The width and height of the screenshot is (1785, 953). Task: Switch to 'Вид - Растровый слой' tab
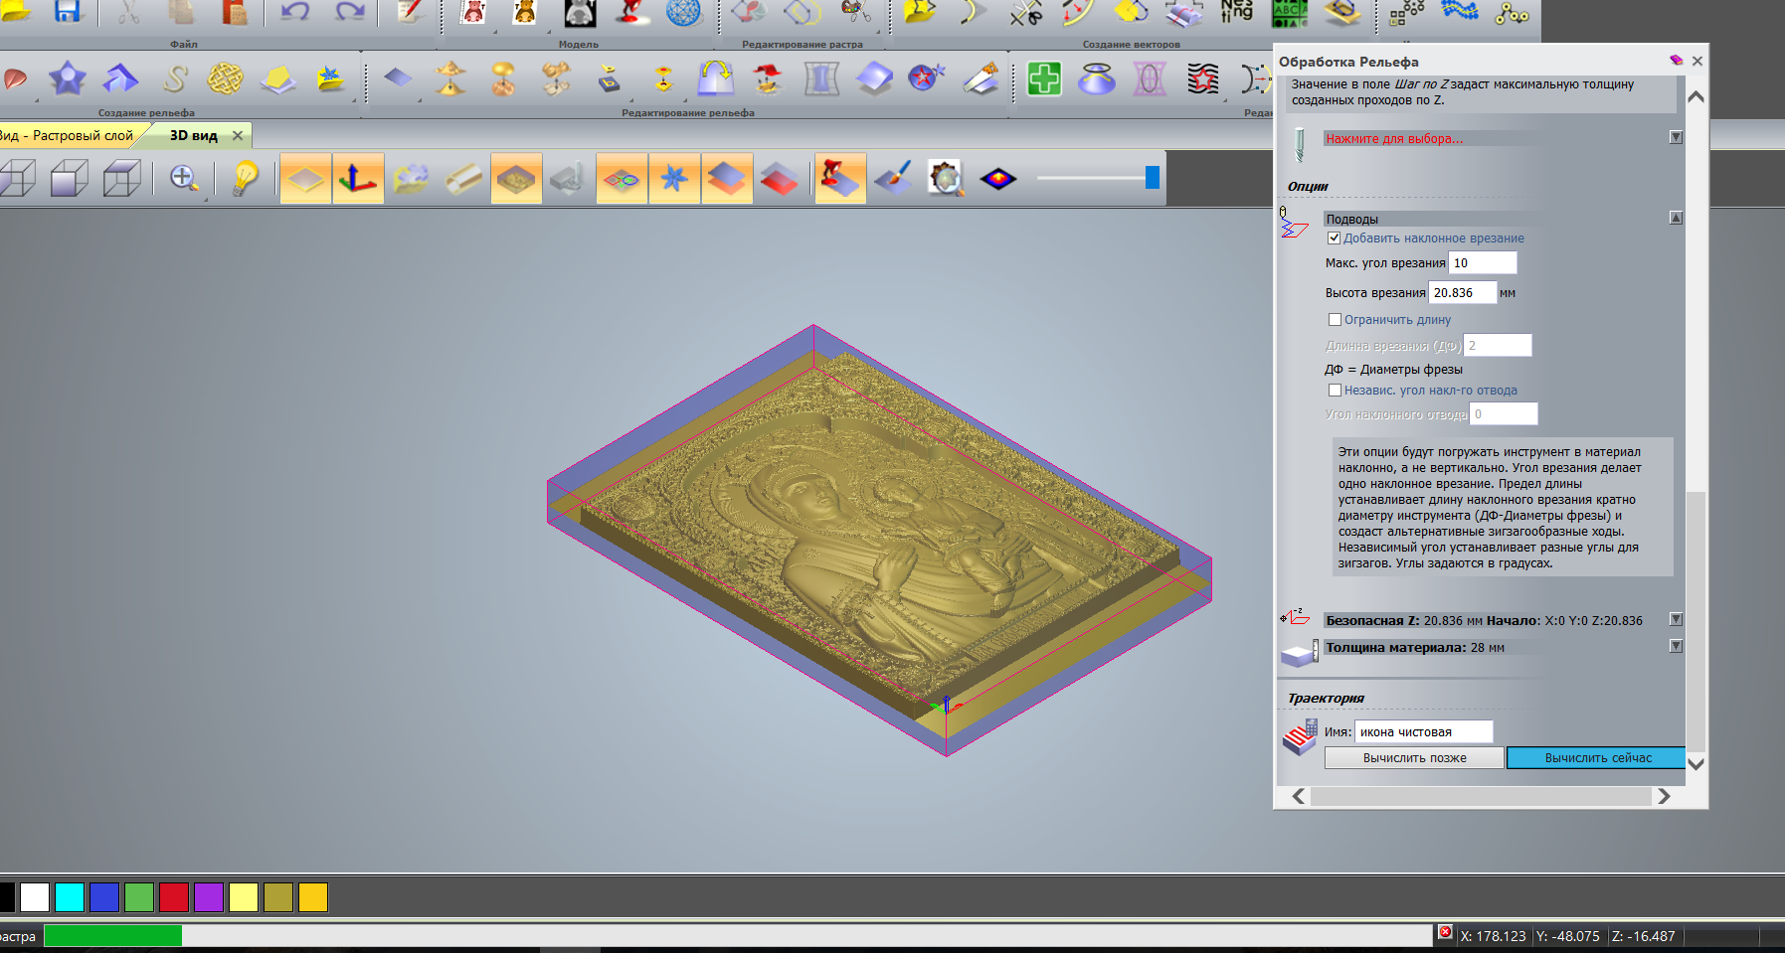[68, 135]
